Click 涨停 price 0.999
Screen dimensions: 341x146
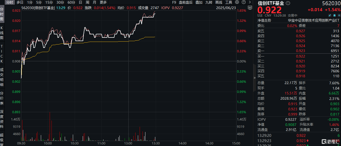293,114
